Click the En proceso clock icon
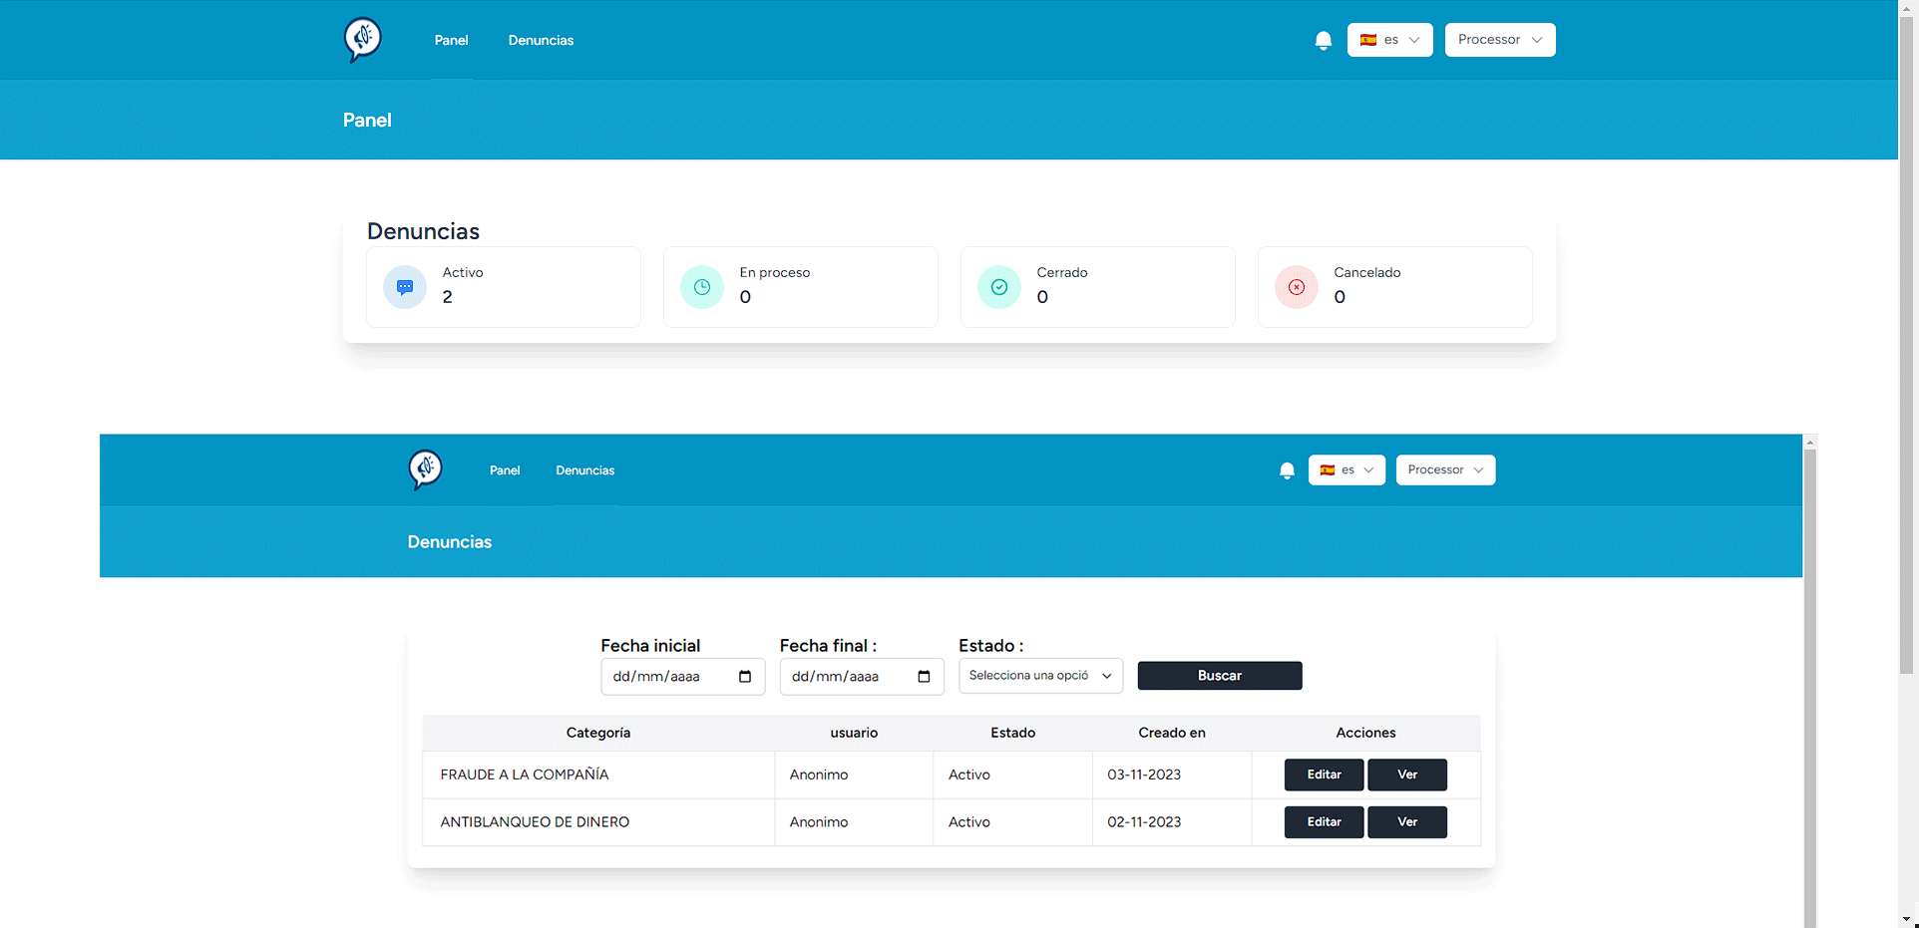Viewport: 1919px width, 928px height. (702, 287)
